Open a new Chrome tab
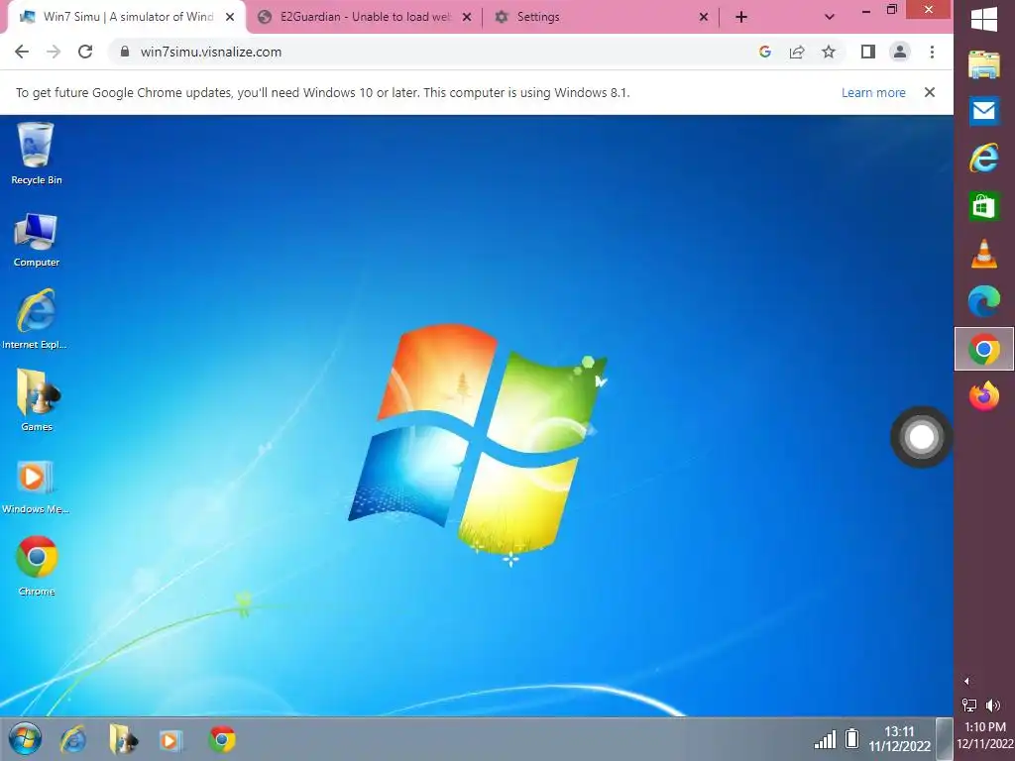Screen dimensions: 1015x761 tap(741, 18)
